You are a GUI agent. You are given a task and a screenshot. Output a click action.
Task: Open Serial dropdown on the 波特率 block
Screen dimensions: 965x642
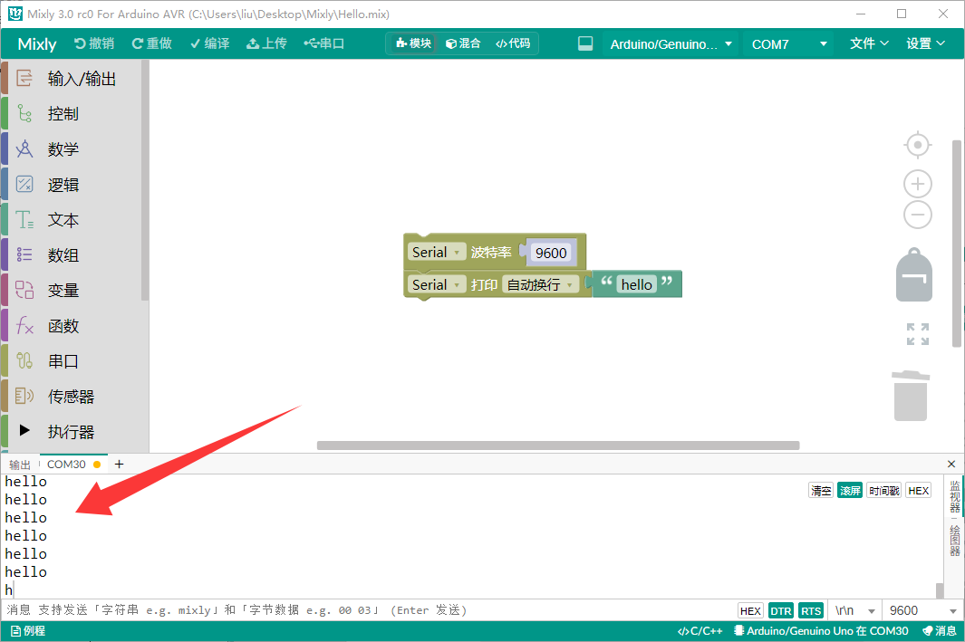(437, 252)
